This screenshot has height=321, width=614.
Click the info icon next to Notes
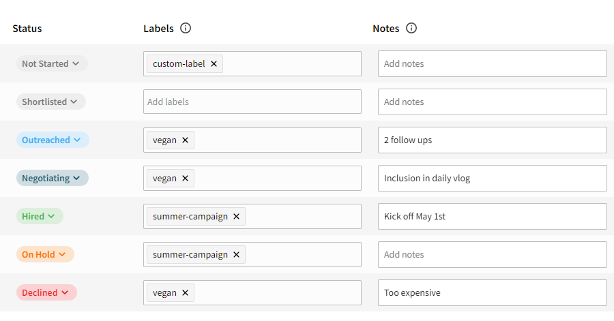(x=411, y=29)
